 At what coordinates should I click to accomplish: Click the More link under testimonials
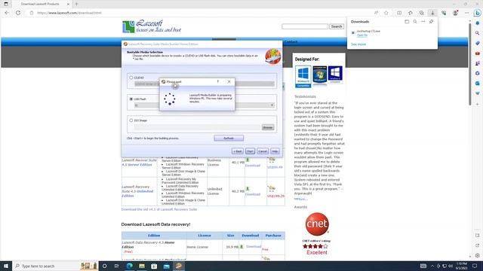pos(301,199)
